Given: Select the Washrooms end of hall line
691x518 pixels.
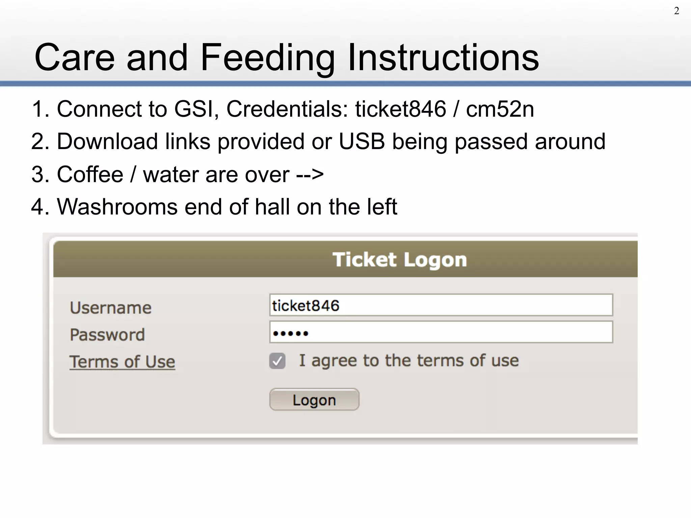Looking at the screenshot, I should [214, 207].
